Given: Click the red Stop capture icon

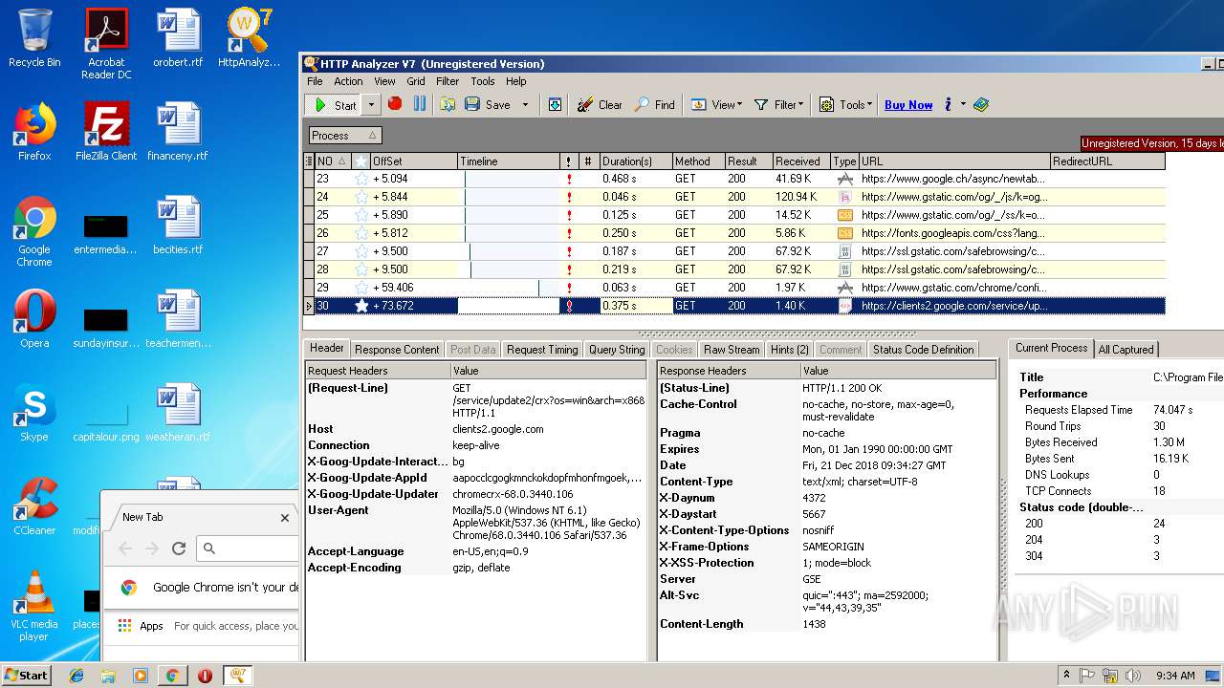Looking at the screenshot, I should 394,104.
